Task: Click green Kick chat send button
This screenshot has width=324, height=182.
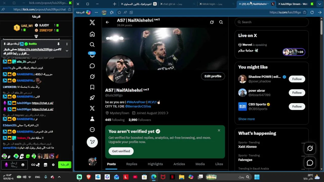Action: point(65,165)
